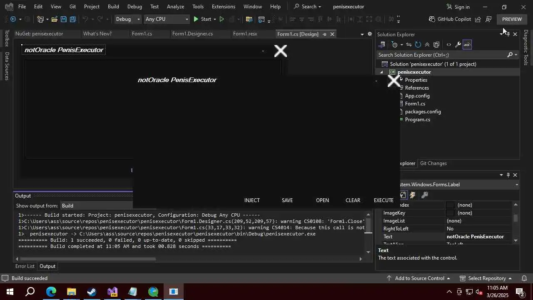
Task: Click the Visual Studio logo icon
Action: click(9, 7)
